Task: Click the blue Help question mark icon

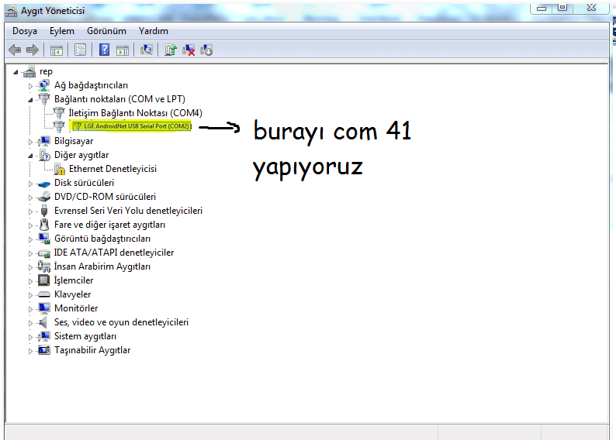Action: [104, 50]
